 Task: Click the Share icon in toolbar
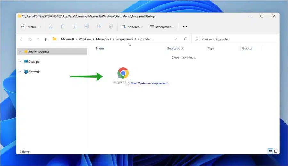[x=99, y=27]
